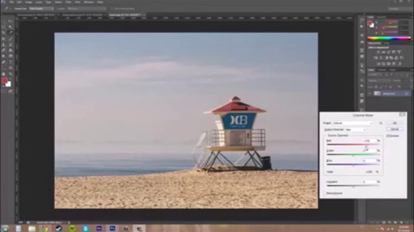The image size is (414, 232).
Task: Switch to the Paths tab
Action: [393, 70]
